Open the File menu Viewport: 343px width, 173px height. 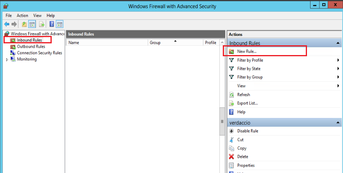pos(9,16)
